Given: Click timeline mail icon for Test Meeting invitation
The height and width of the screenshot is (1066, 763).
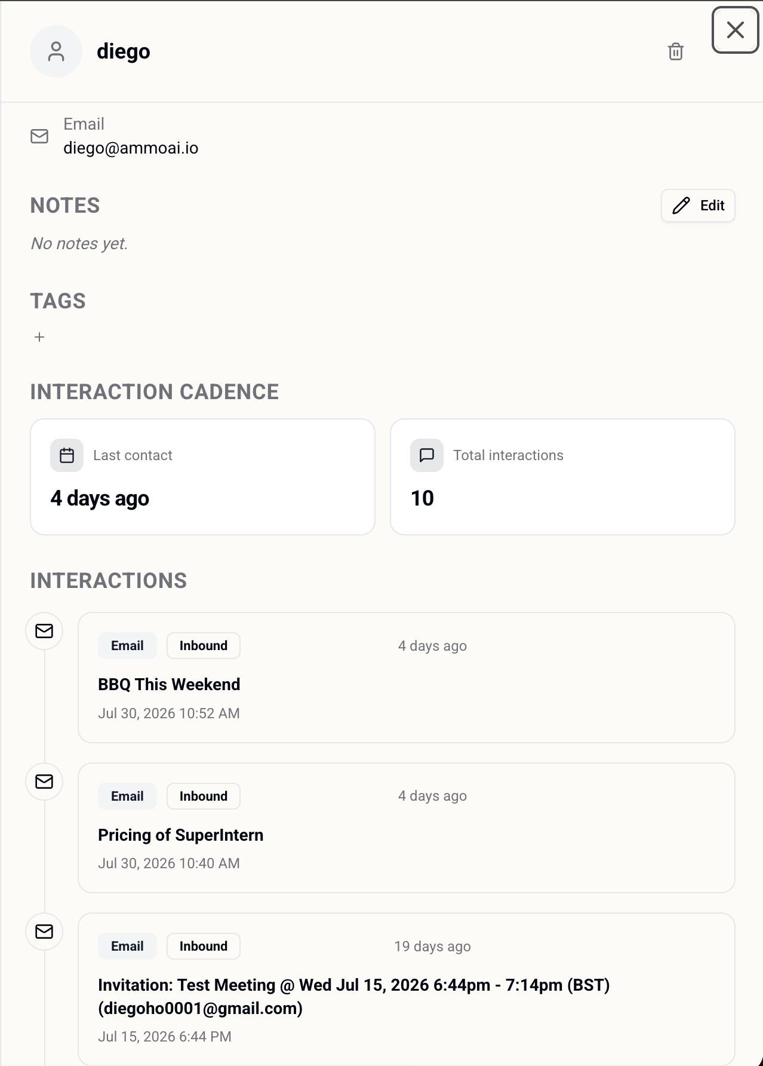Looking at the screenshot, I should pos(44,932).
